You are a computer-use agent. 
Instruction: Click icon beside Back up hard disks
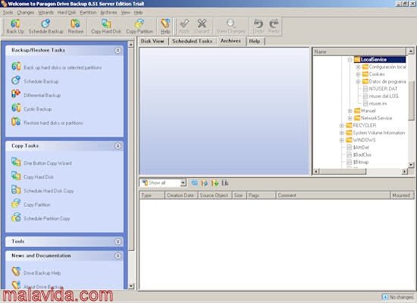click(x=16, y=67)
